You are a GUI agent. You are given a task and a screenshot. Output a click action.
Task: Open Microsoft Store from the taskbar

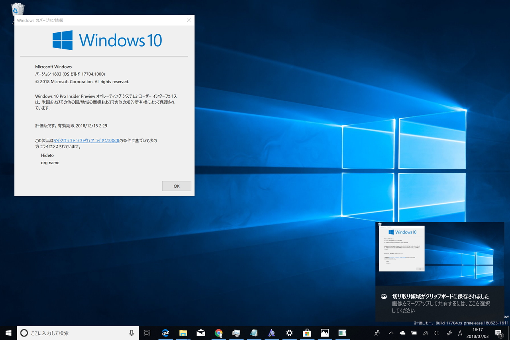click(307, 333)
